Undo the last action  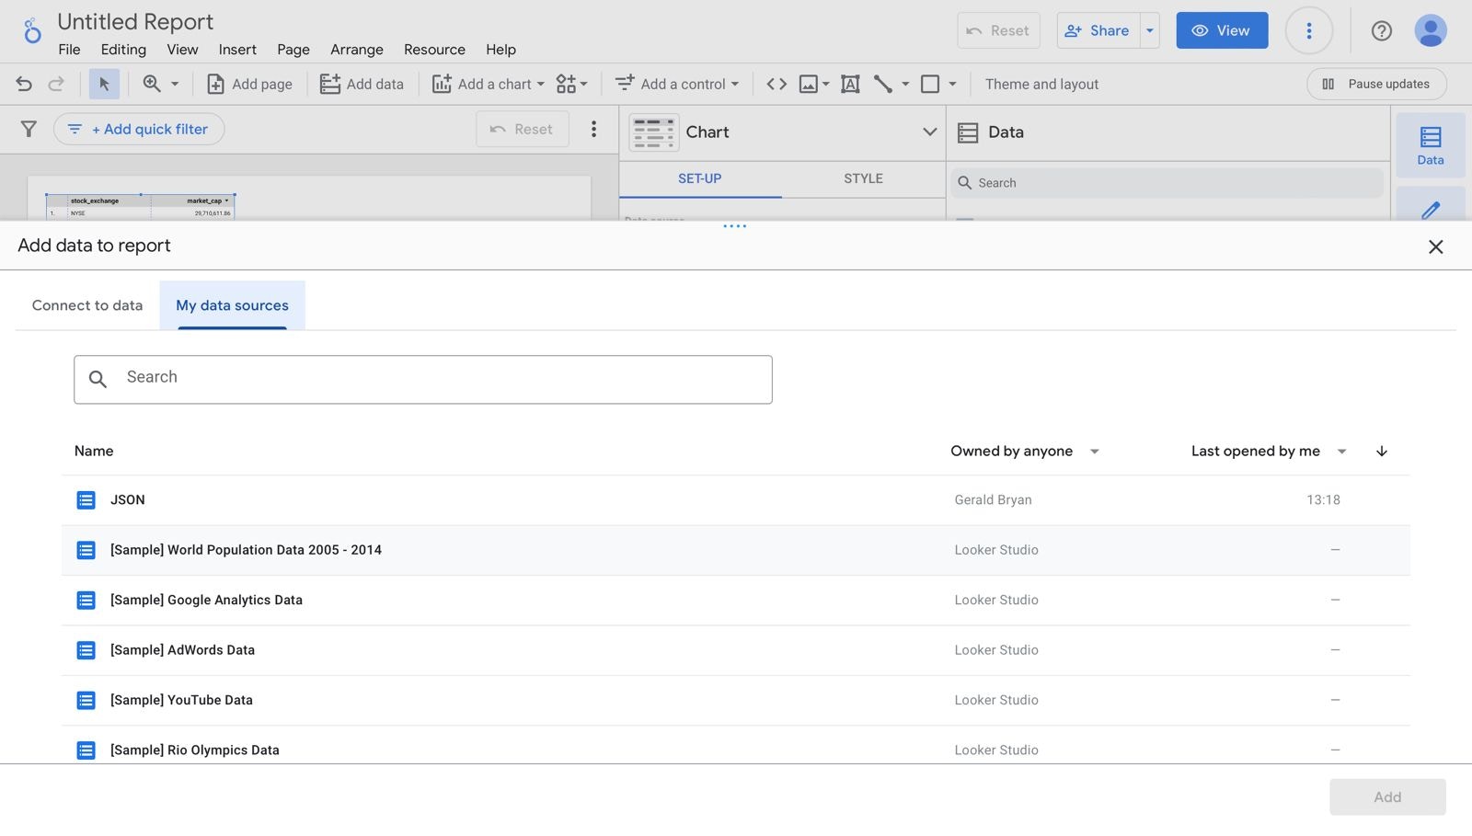pyautogui.click(x=24, y=84)
